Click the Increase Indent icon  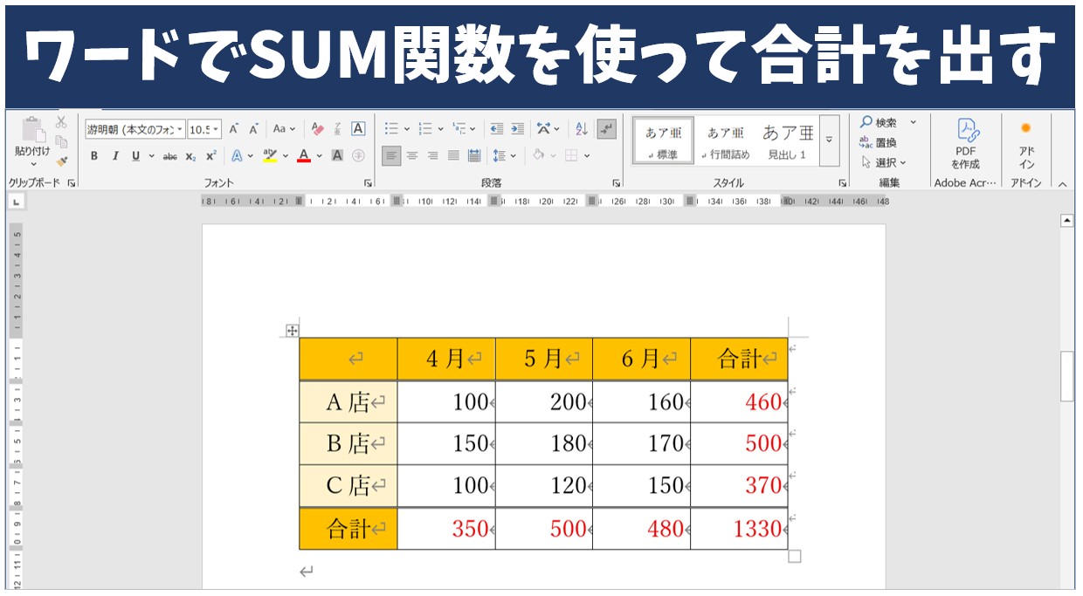tap(518, 129)
